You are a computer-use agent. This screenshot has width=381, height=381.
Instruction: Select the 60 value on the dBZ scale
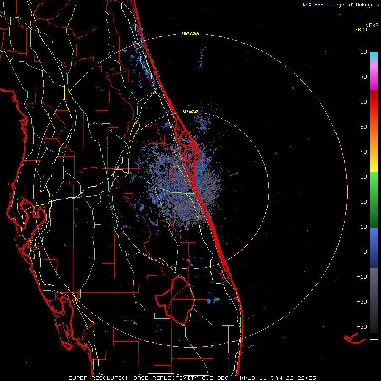coord(364,102)
